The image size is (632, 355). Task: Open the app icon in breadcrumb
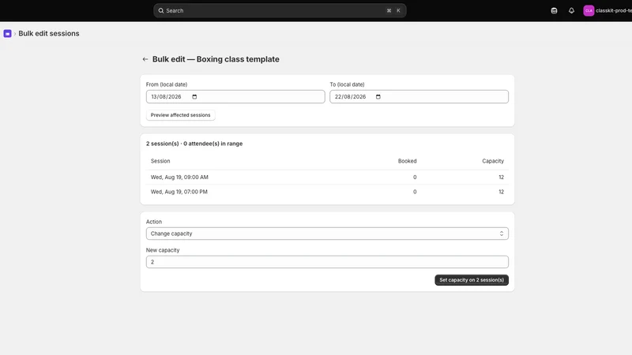pos(7,33)
